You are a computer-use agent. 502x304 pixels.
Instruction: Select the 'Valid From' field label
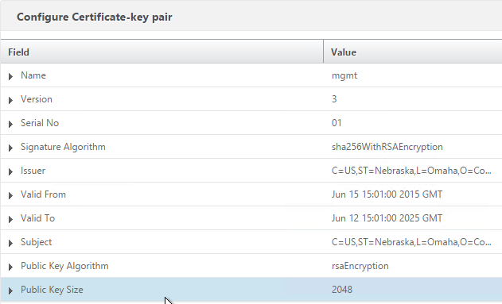click(43, 194)
